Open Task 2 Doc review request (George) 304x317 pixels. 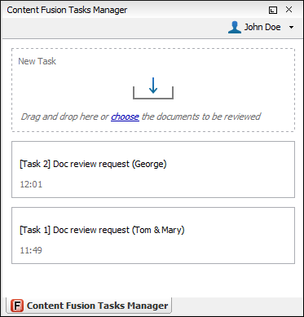pos(93,164)
